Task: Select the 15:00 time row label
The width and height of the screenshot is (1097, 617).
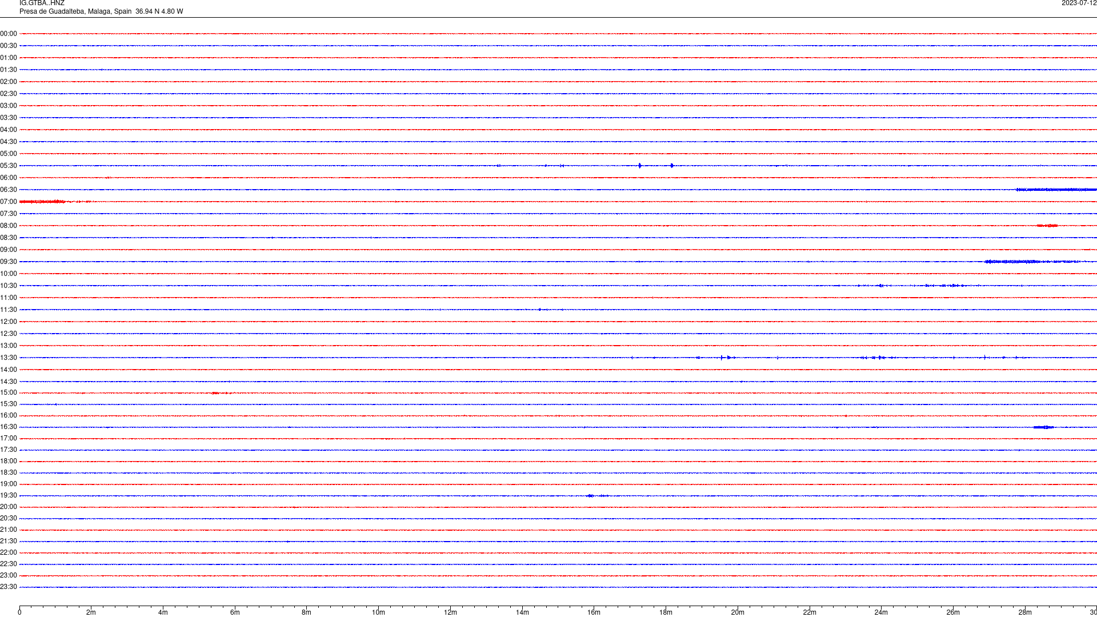Action: tap(9, 392)
